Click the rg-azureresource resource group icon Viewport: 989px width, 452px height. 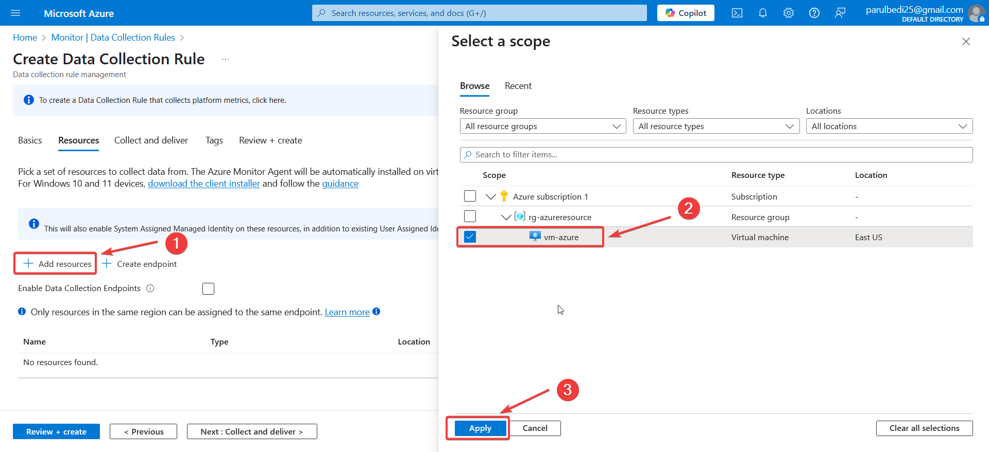(x=520, y=216)
